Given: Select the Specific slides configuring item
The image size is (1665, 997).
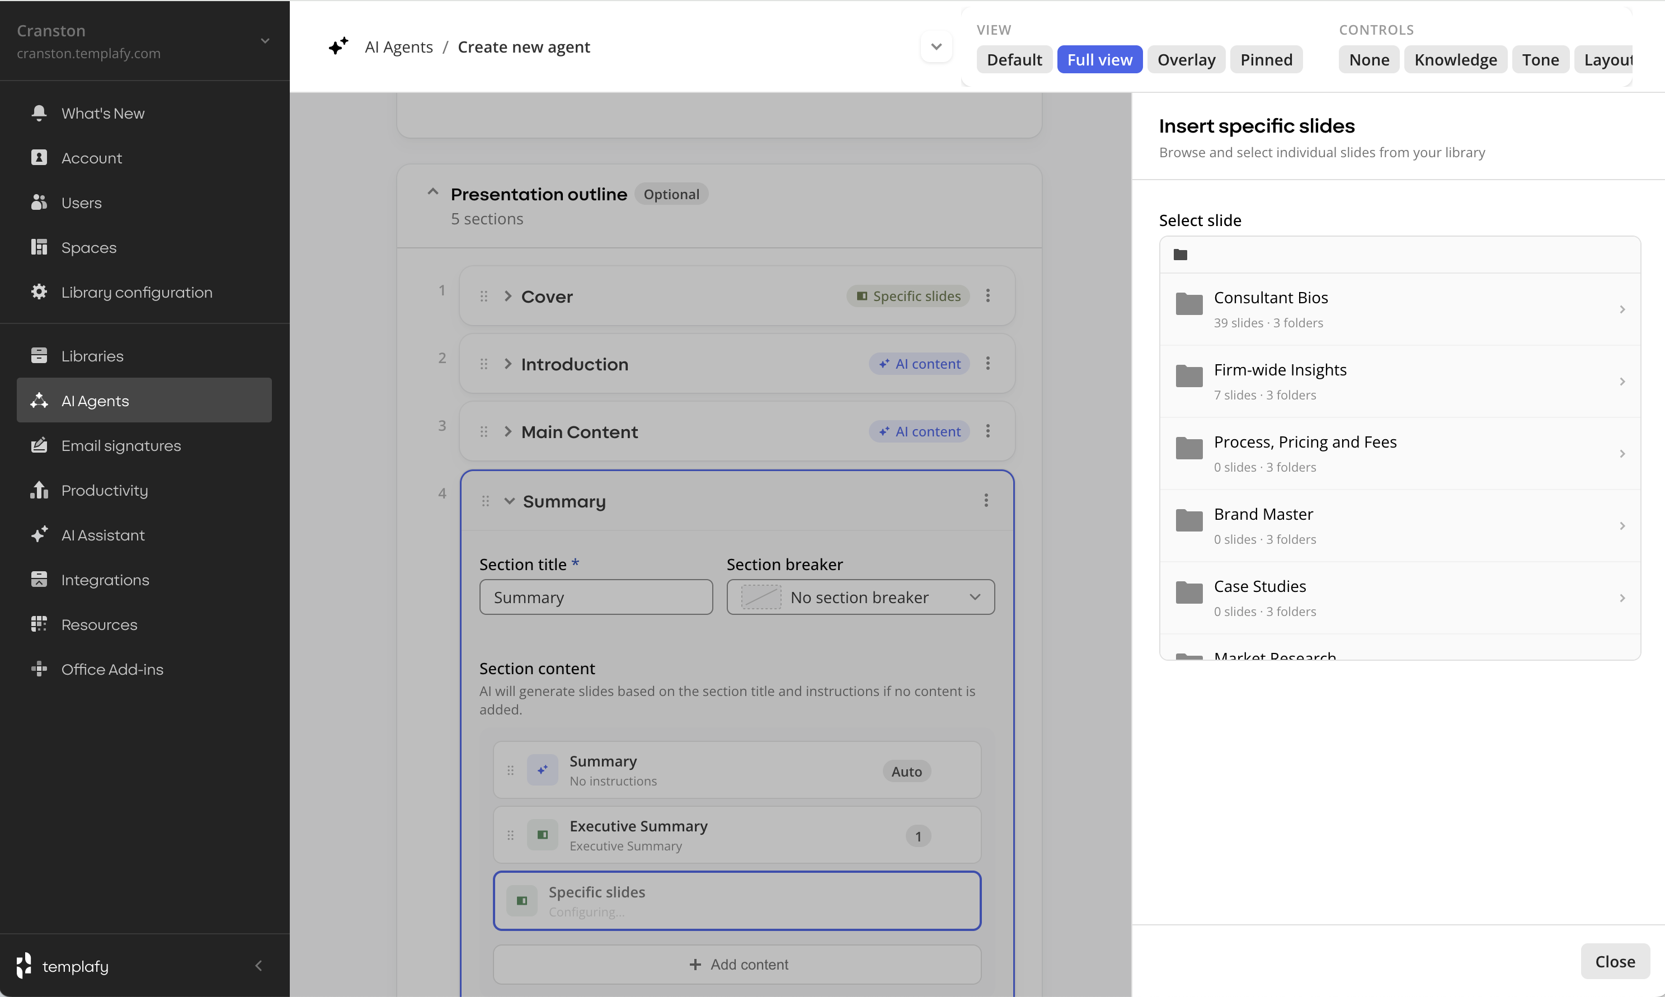Looking at the screenshot, I should (737, 900).
